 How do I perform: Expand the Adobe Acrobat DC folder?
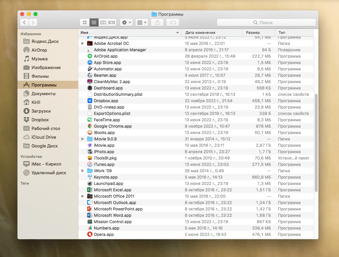click(83, 44)
